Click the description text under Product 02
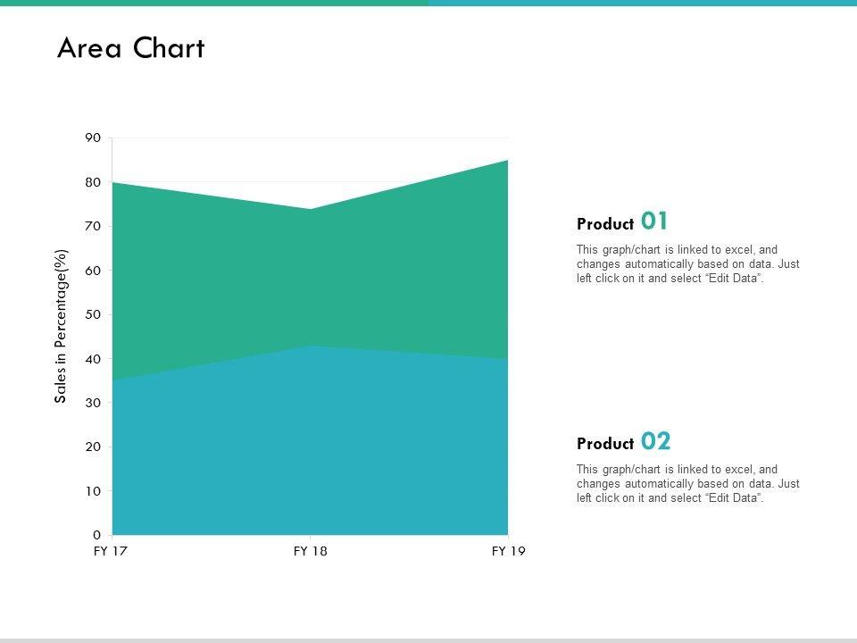 687,484
